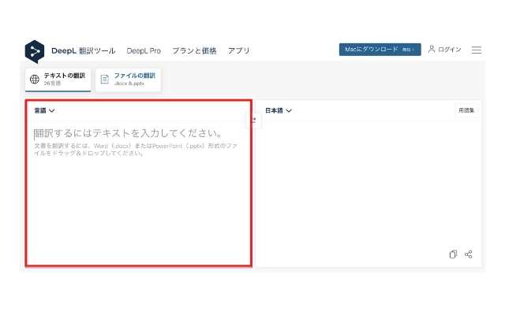Switch to the ファイルの翻訳 tab
The height and width of the screenshot is (312, 505).
pyautogui.click(x=128, y=80)
